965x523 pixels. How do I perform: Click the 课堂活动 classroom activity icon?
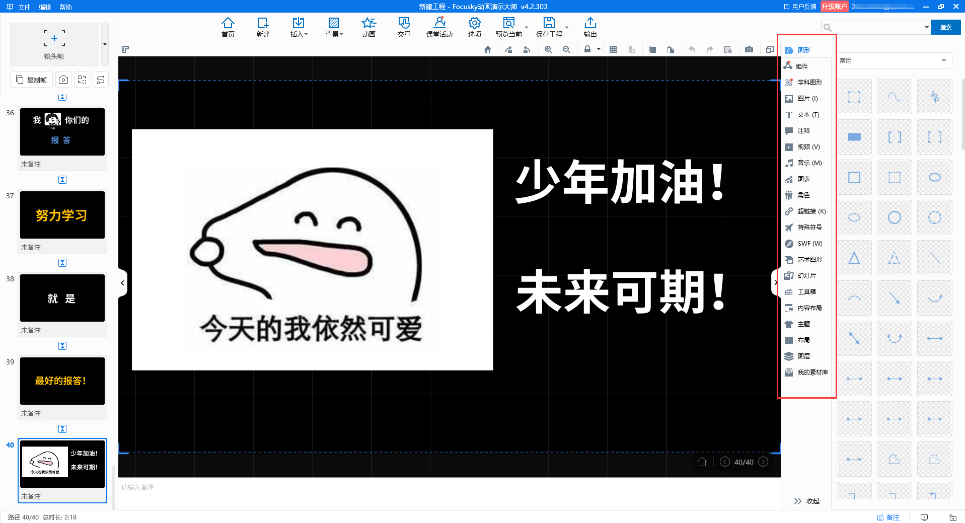coord(439,27)
